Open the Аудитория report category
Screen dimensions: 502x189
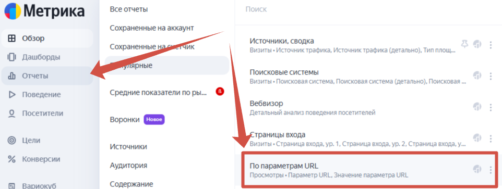[x=128, y=166]
